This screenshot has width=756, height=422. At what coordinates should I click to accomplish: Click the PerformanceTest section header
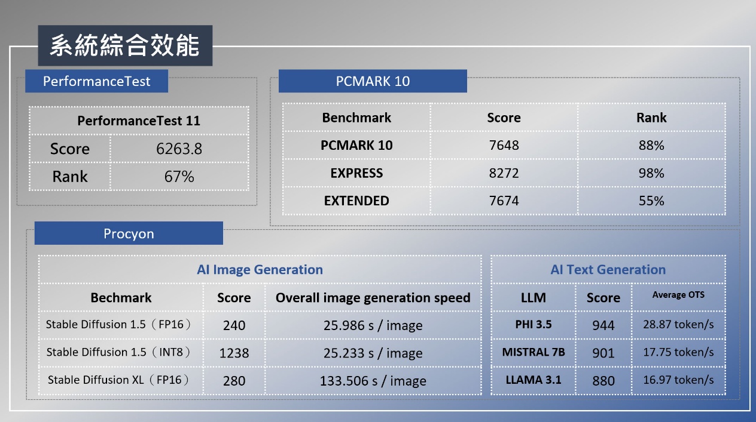(96, 81)
